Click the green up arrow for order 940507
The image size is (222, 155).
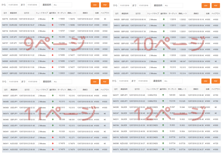(53, 96)
